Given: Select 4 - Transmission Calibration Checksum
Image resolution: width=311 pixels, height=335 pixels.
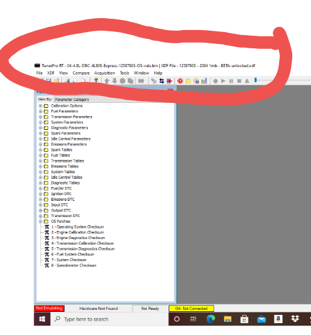Looking at the screenshot, I should point(82,243).
